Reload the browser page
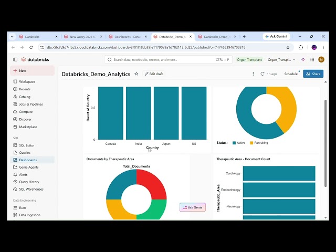Viewport: 336px width, 252px height. pyautogui.click(x=31, y=47)
